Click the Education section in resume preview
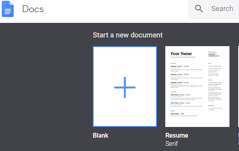Viewport: 239px width, 151px height. (x=186, y=99)
